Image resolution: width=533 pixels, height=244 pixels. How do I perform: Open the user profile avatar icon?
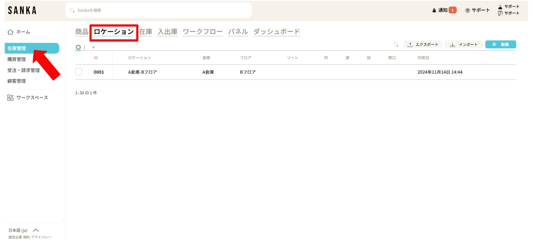(x=500, y=7)
